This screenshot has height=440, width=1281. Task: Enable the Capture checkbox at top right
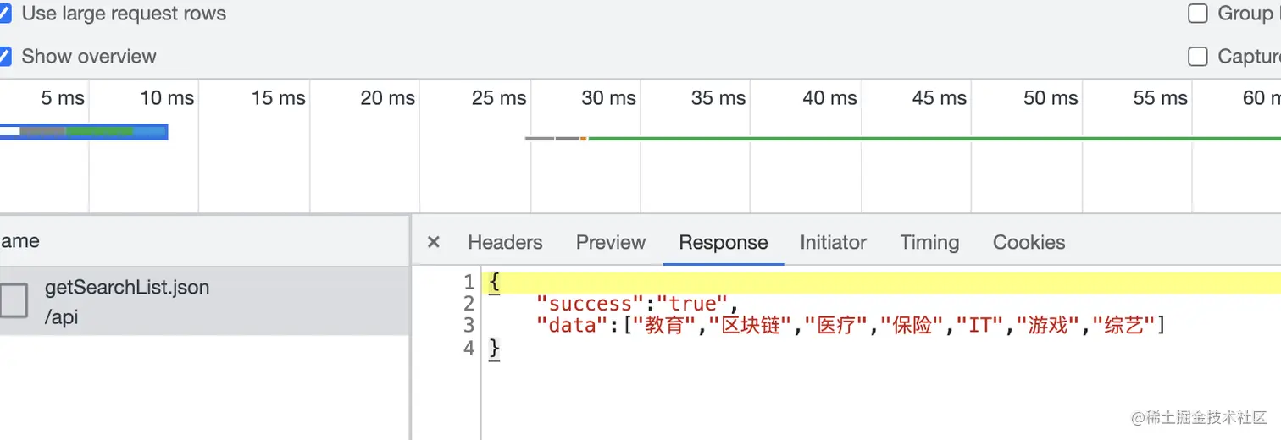click(x=1198, y=57)
